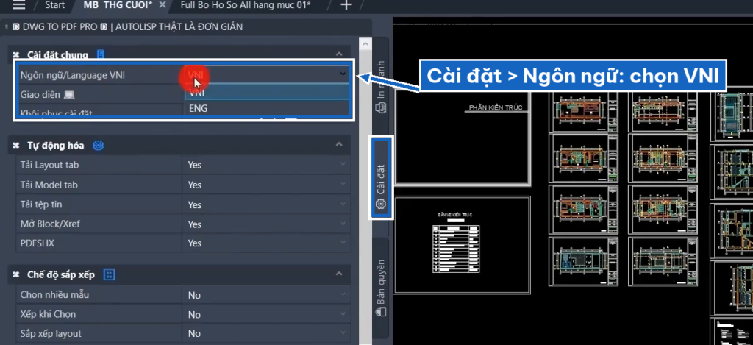
Task: Click the Tải tệp tin label
Action: [41, 204]
